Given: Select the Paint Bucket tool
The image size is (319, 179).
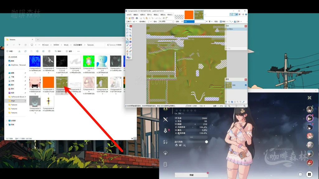Looking at the screenshot, I should click(127, 42).
